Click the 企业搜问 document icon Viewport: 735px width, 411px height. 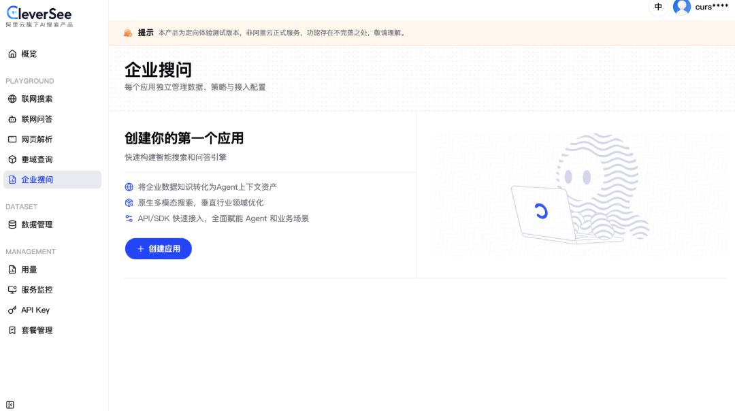(x=12, y=180)
